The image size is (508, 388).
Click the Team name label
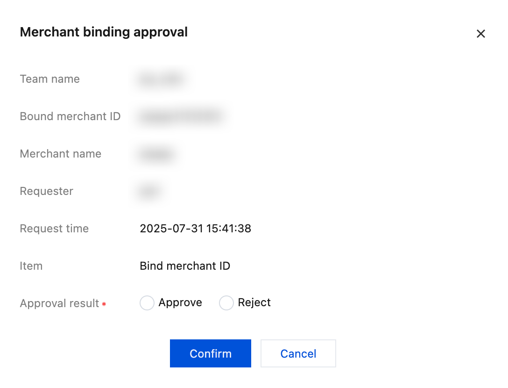point(49,79)
